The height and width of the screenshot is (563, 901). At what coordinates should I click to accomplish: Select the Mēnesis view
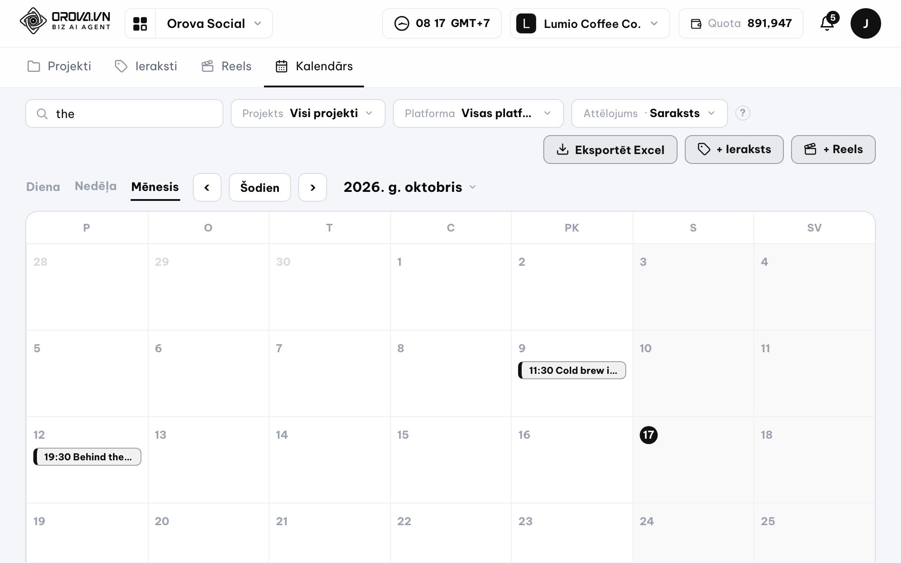(155, 187)
